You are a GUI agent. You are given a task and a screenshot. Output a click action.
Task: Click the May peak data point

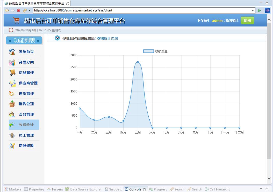pyautogui.click(x=138, y=62)
